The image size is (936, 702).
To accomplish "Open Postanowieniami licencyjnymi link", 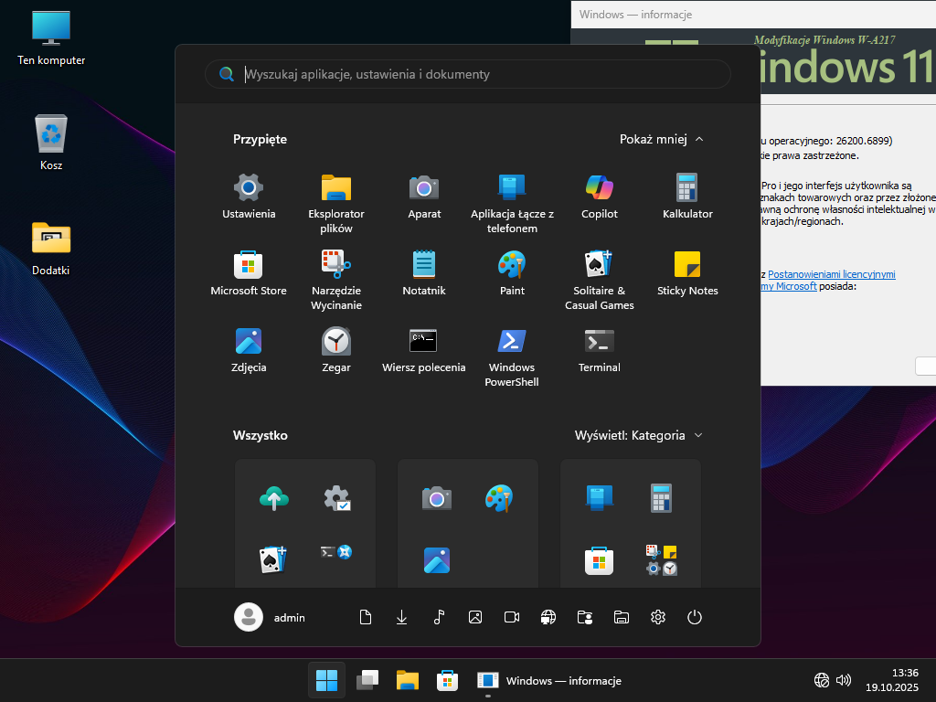I will [x=831, y=274].
